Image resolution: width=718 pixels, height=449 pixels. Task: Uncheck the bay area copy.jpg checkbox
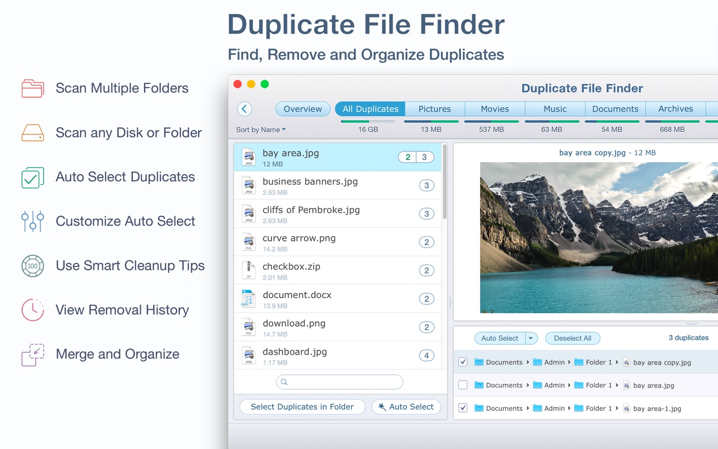tap(463, 362)
